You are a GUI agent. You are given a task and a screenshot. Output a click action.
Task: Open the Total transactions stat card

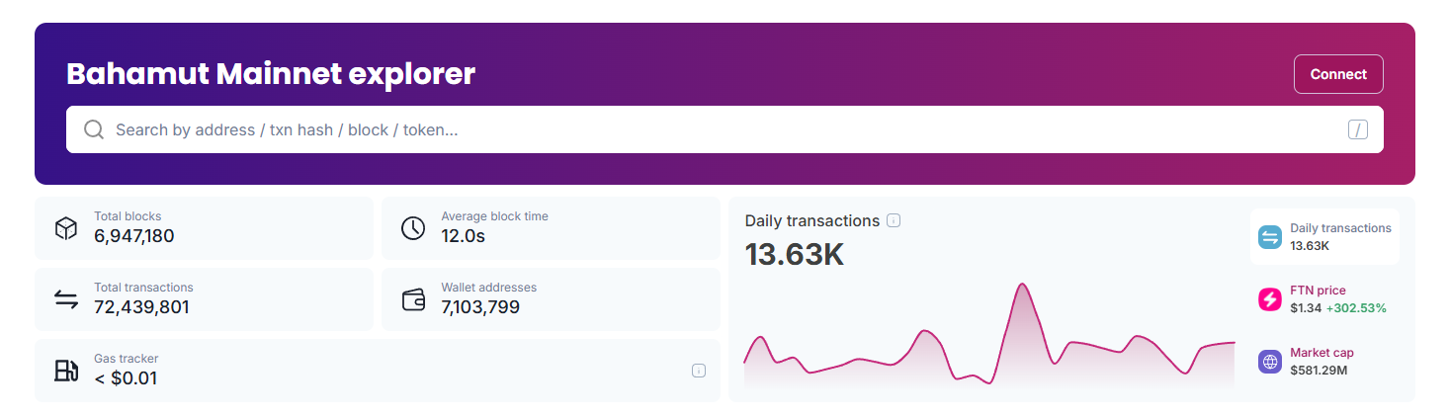[204, 299]
